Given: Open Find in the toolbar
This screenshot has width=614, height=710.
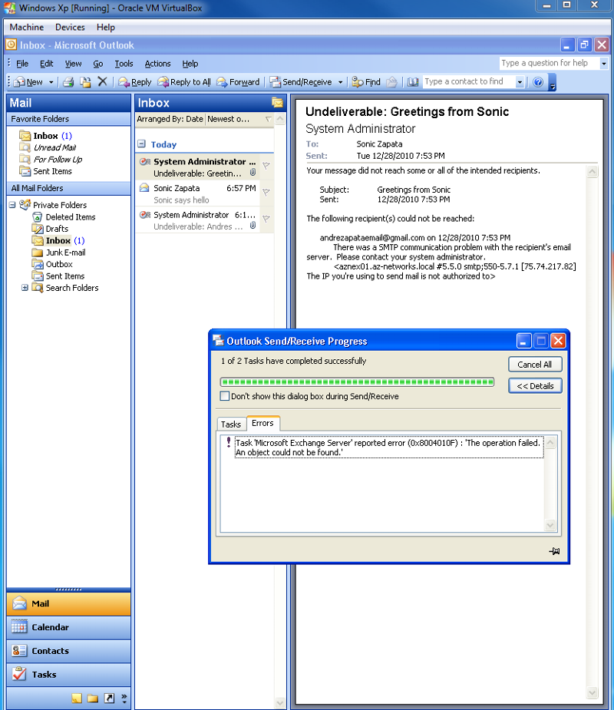Looking at the screenshot, I should pos(366,82).
